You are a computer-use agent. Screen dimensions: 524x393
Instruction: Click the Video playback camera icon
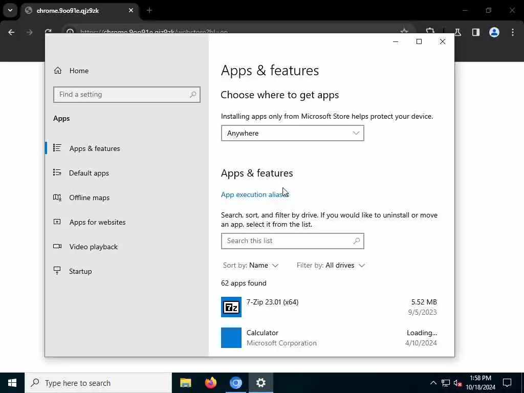(57, 246)
